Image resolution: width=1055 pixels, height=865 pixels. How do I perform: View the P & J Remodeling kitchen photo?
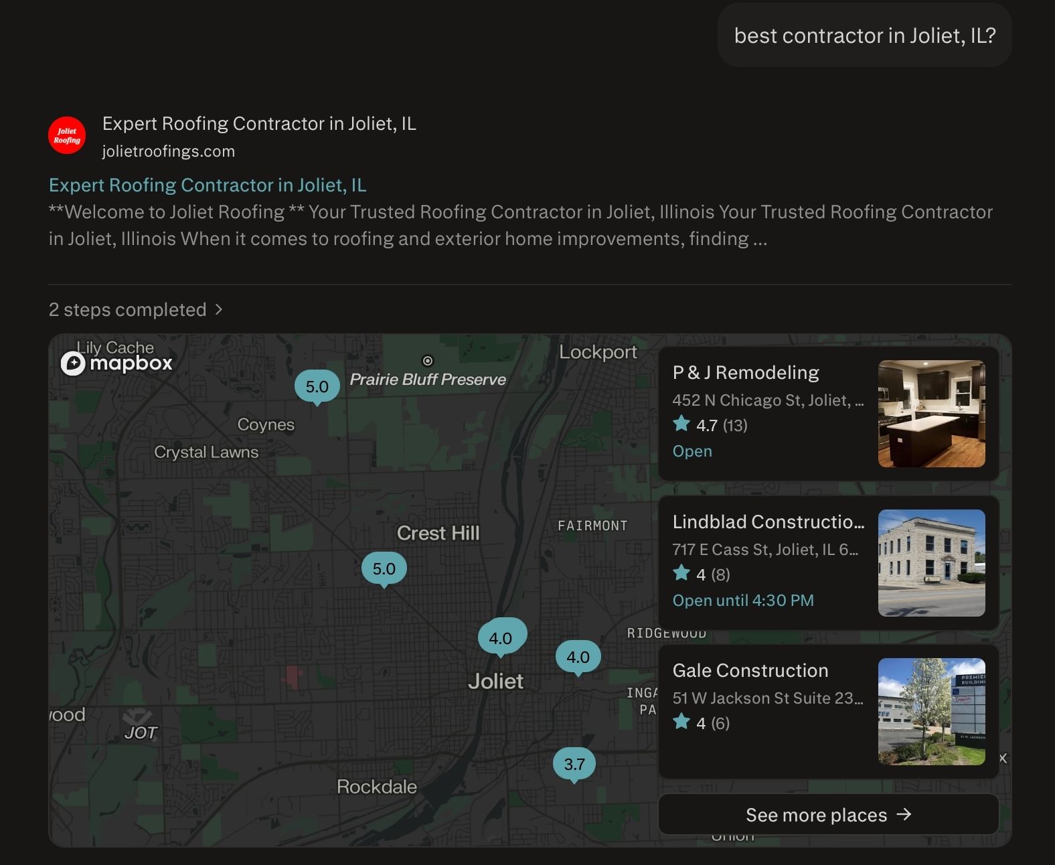tap(931, 414)
